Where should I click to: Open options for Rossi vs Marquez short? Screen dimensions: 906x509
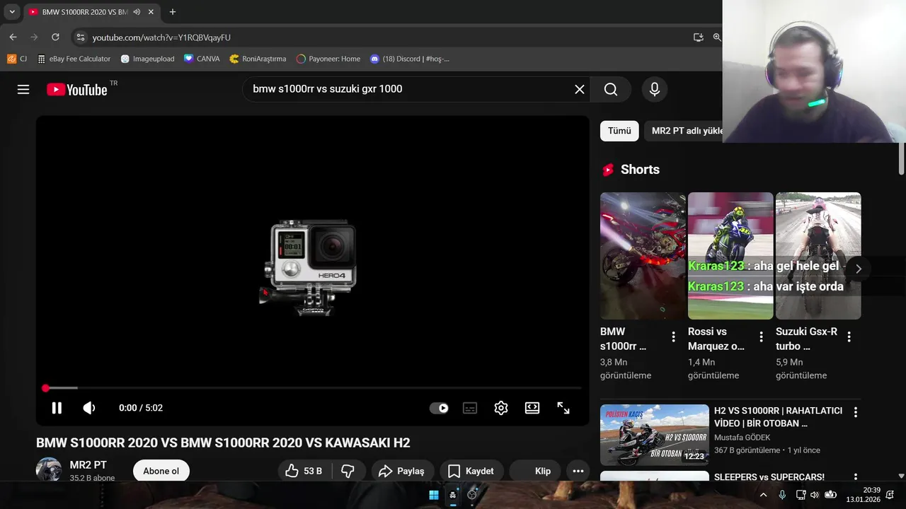click(761, 337)
